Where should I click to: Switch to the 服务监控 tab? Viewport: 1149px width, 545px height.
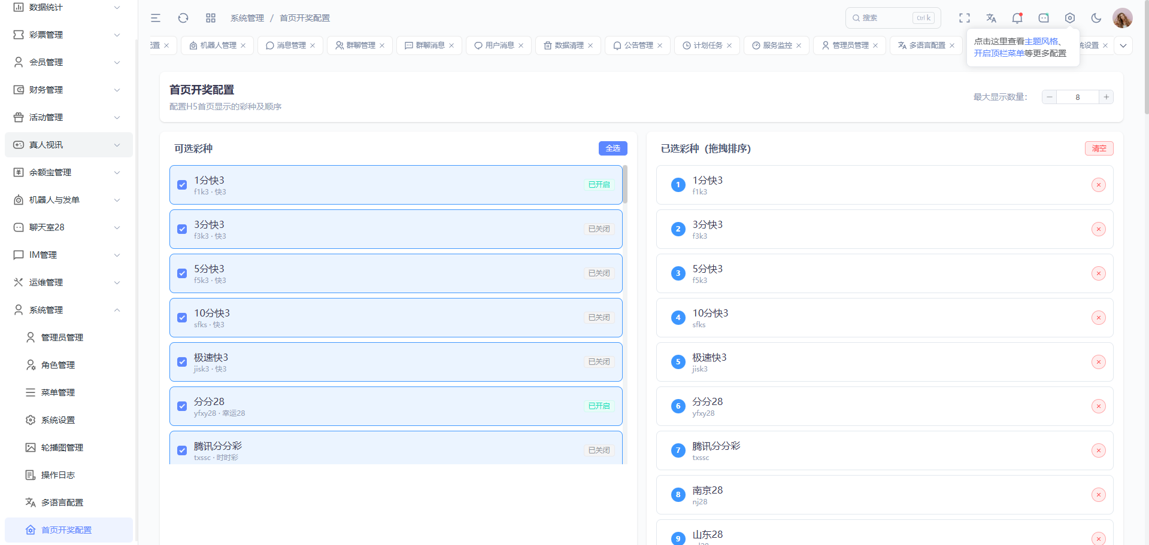(x=777, y=45)
